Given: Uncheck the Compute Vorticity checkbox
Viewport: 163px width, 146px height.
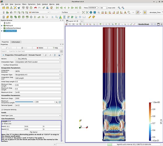Looking at the screenshot, I should 2,110.
